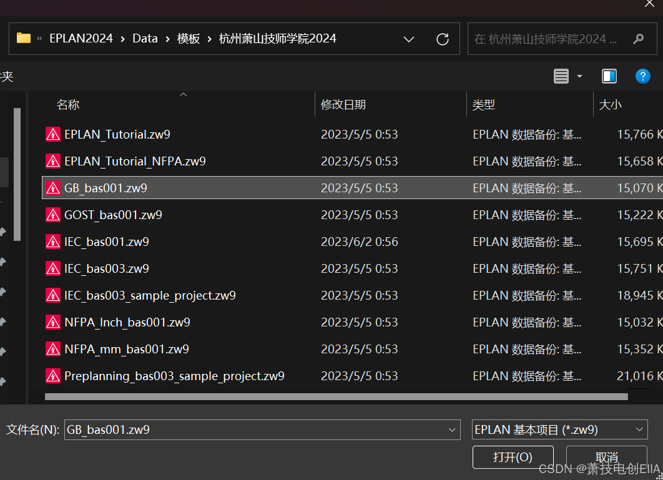Select file name NFPA_mm_bas001.zw9

point(127,350)
